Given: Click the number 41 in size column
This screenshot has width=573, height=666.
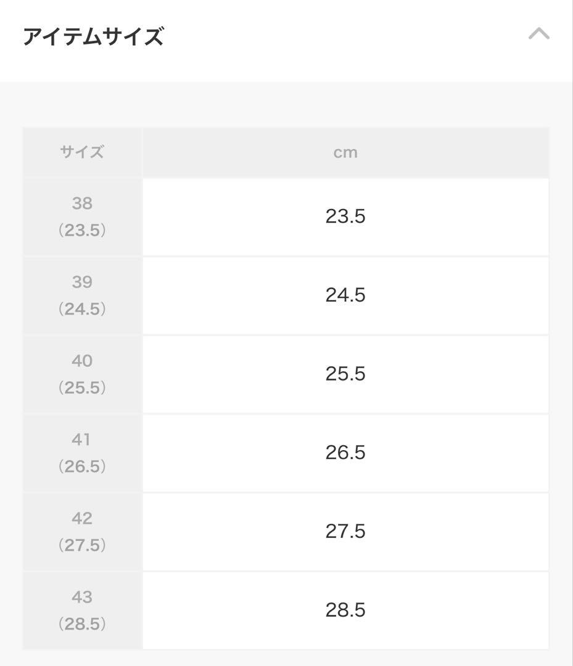Looking at the screenshot, I should click(x=81, y=439).
